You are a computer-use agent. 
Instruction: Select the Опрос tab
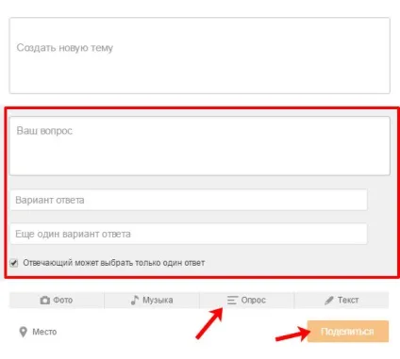click(x=247, y=301)
